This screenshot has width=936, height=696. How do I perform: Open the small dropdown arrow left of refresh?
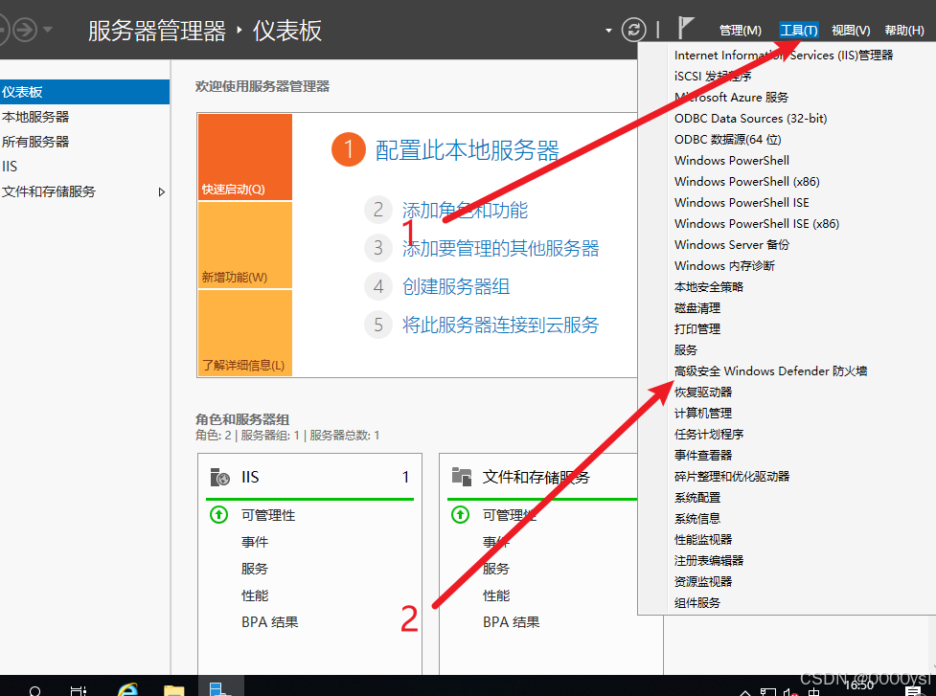[x=608, y=31]
